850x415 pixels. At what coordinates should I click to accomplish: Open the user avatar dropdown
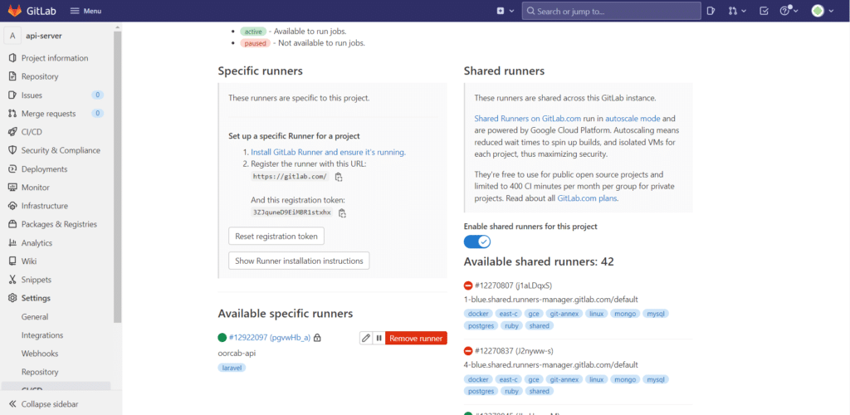point(822,11)
